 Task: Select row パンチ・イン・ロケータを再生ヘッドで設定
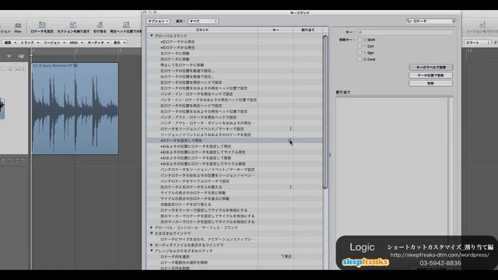[x=234, y=94]
